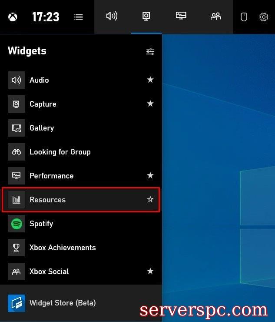
Task: Show the Performance widget from top bar
Action: click(x=181, y=17)
